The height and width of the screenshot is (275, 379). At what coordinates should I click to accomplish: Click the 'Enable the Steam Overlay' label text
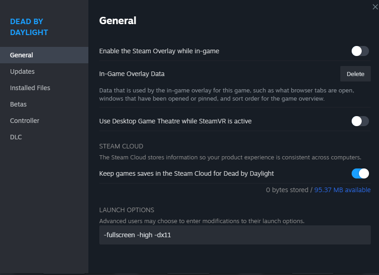(159, 51)
